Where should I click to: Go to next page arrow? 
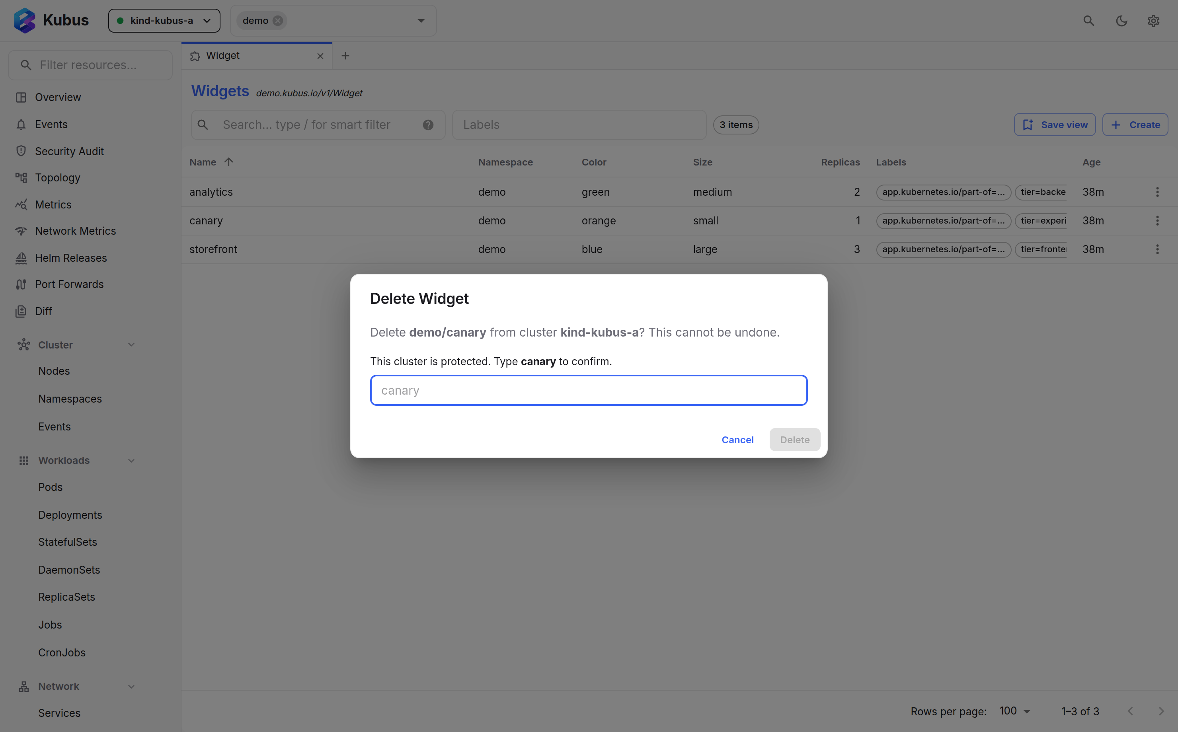tap(1161, 711)
